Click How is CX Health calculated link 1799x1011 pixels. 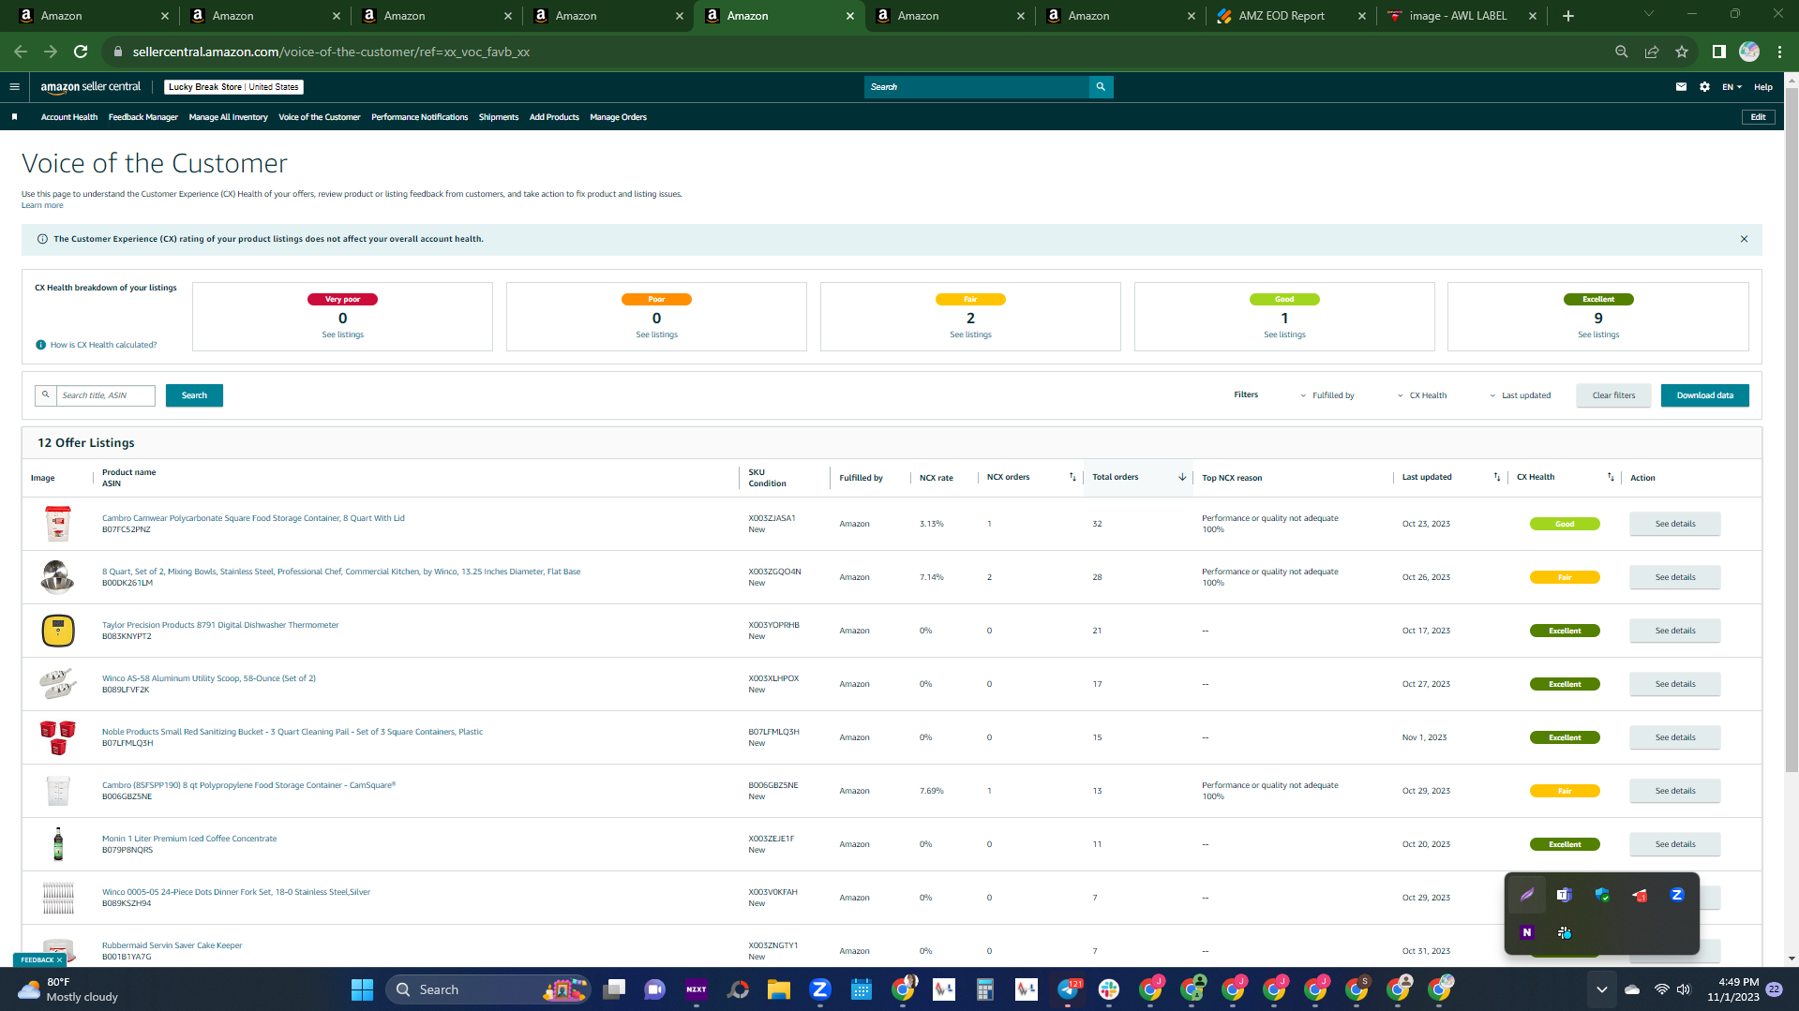click(x=103, y=345)
